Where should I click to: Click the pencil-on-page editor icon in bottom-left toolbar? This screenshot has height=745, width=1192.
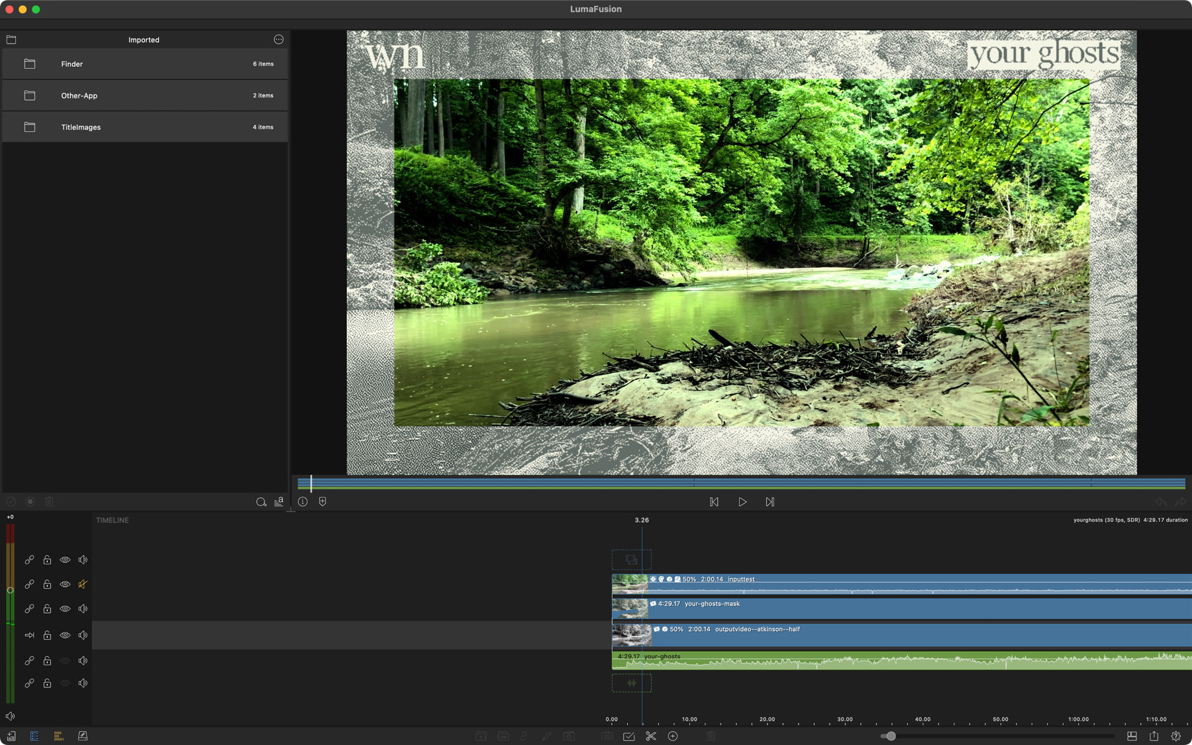click(83, 736)
